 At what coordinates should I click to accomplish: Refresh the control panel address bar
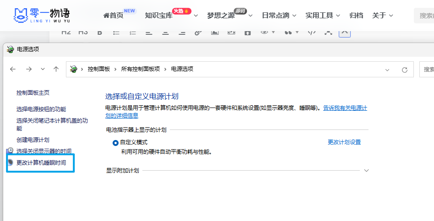[x=404, y=70]
